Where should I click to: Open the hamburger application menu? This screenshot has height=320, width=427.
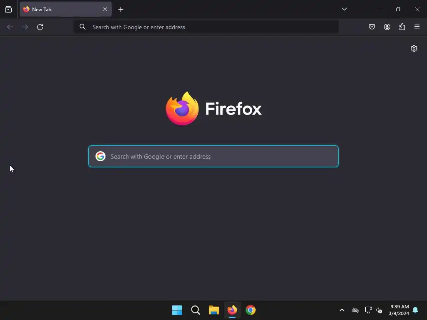point(417,27)
